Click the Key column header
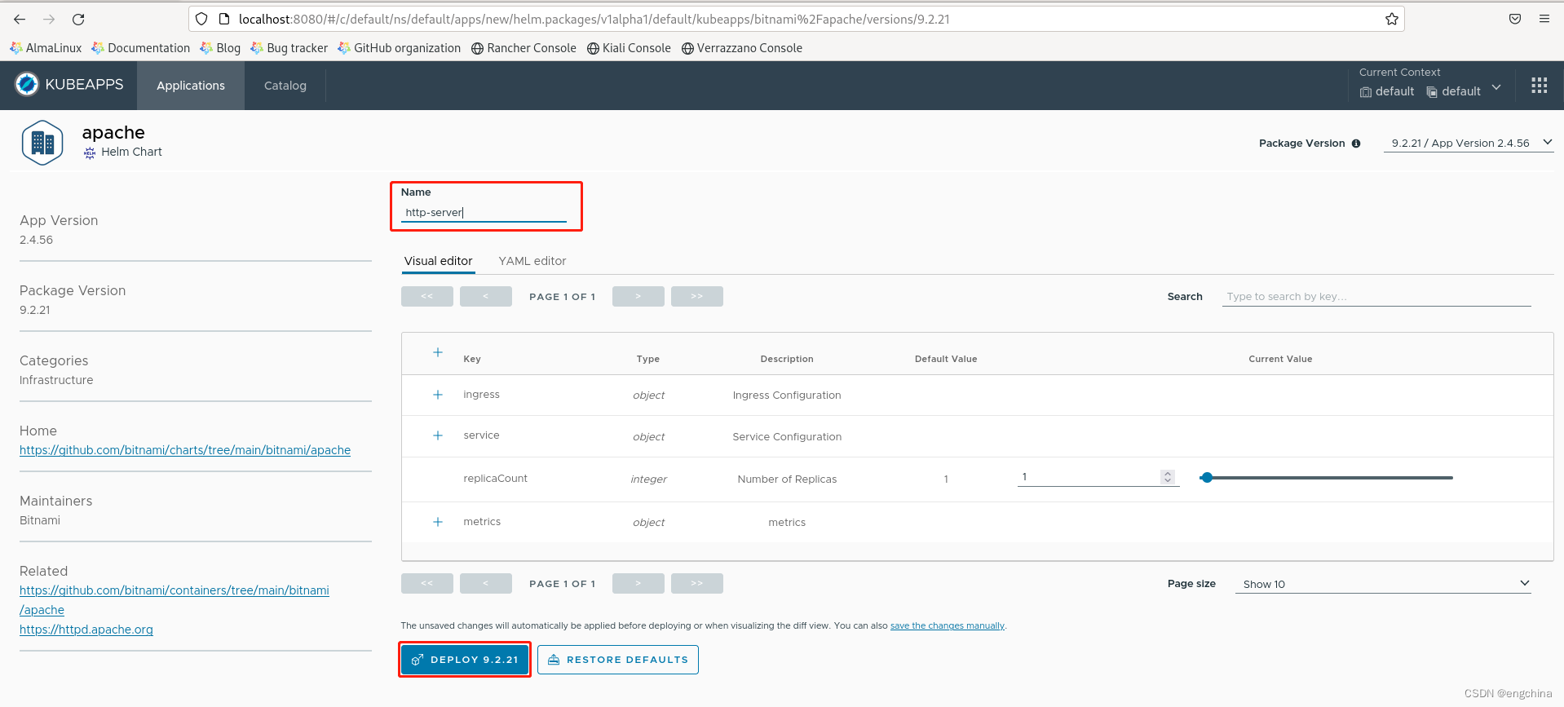1564x707 pixels. (472, 359)
